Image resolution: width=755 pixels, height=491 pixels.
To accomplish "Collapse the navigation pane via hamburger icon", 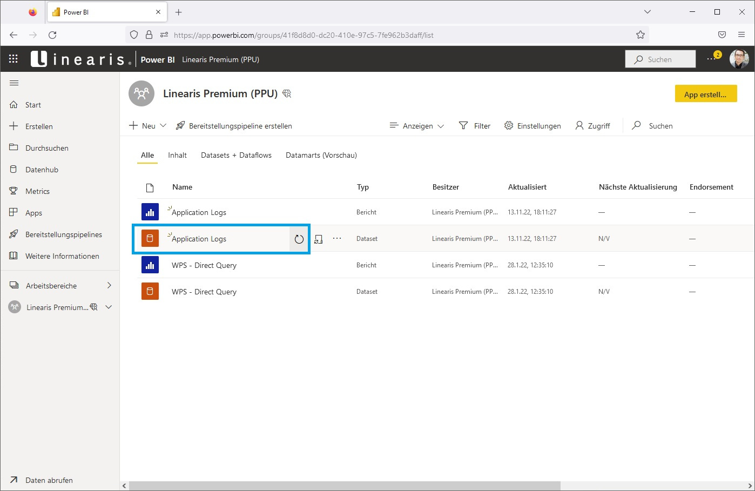I will coord(14,83).
